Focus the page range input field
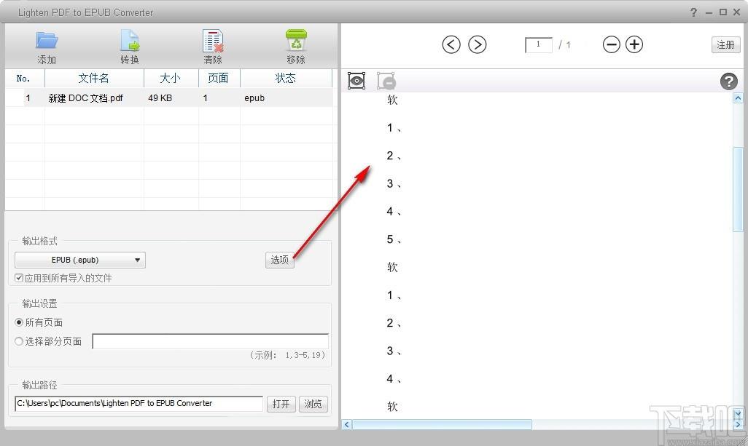748x446 pixels. point(211,341)
